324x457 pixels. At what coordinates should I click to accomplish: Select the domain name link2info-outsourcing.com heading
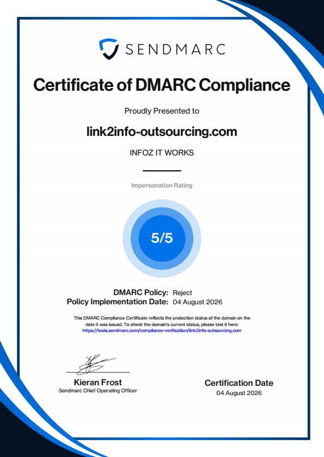pos(162,132)
